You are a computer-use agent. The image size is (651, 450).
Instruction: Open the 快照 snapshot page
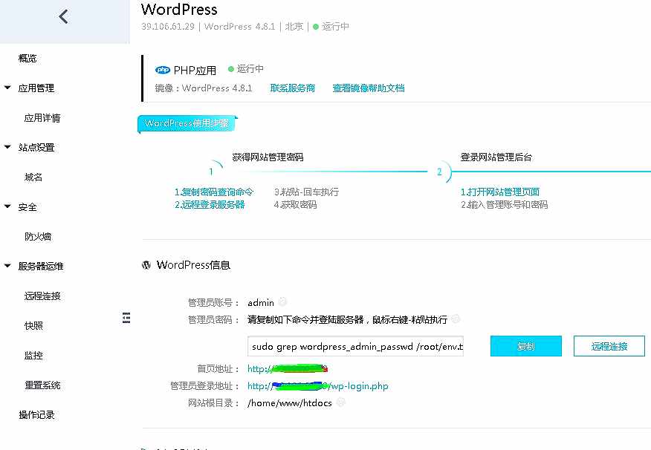point(33,326)
